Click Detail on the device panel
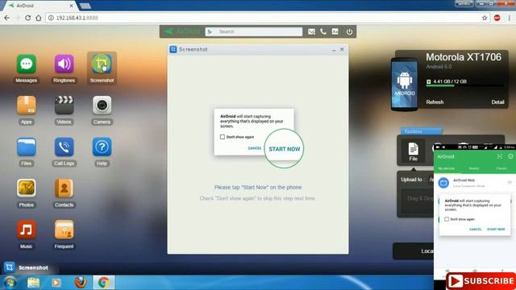The width and height of the screenshot is (516, 290). coord(497,102)
